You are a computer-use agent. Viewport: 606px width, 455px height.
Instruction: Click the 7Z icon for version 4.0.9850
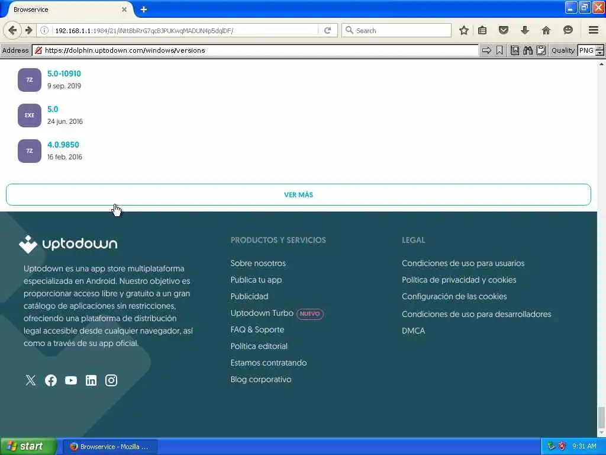[x=30, y=151]
